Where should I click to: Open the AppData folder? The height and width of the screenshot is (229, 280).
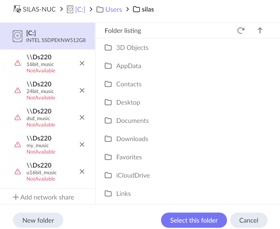pos(128,66)
